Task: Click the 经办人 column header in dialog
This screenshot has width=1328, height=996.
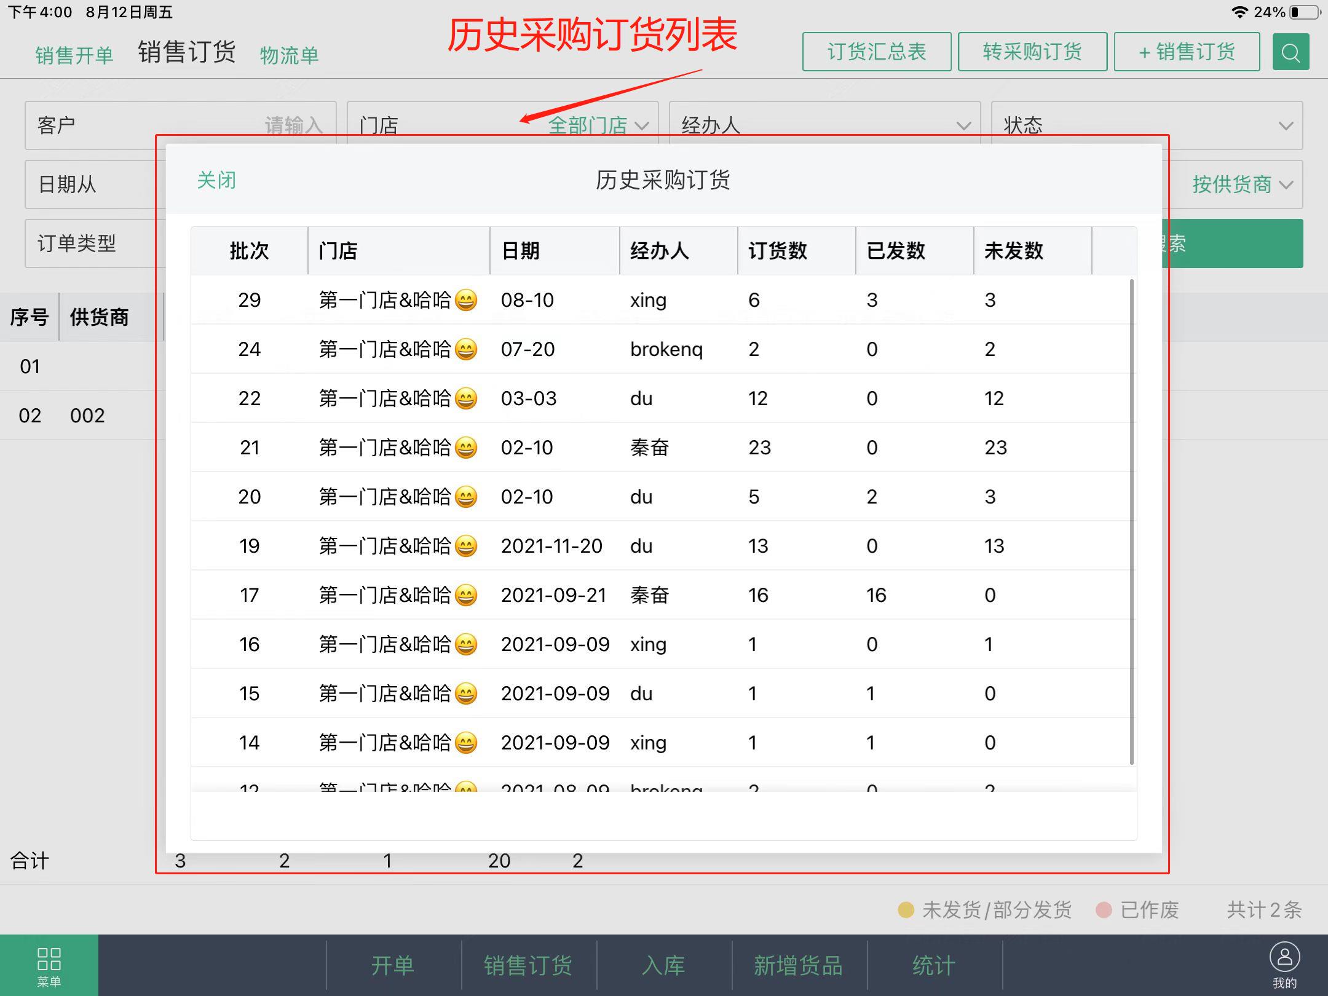Action: tap(679, 251)
